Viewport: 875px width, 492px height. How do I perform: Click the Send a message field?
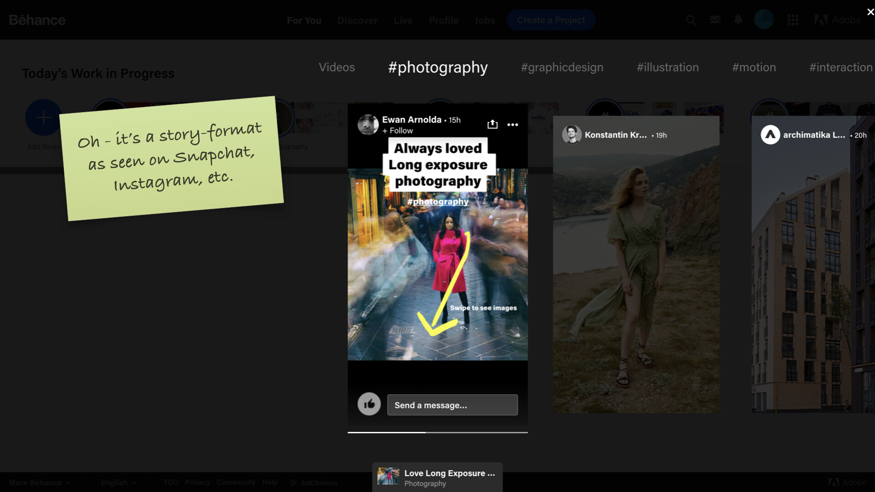452,405
